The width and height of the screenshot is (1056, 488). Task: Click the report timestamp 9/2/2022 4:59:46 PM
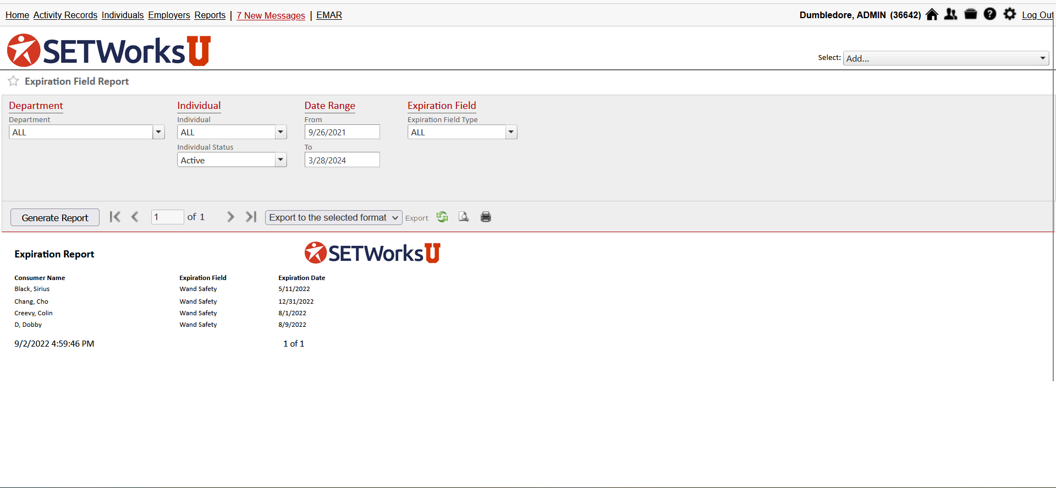point(54,344)
